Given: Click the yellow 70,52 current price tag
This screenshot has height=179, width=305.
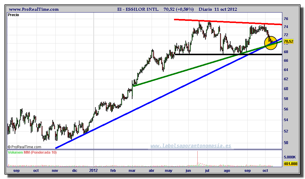Looking at the screenshot, I should click(x=289, y=41).
